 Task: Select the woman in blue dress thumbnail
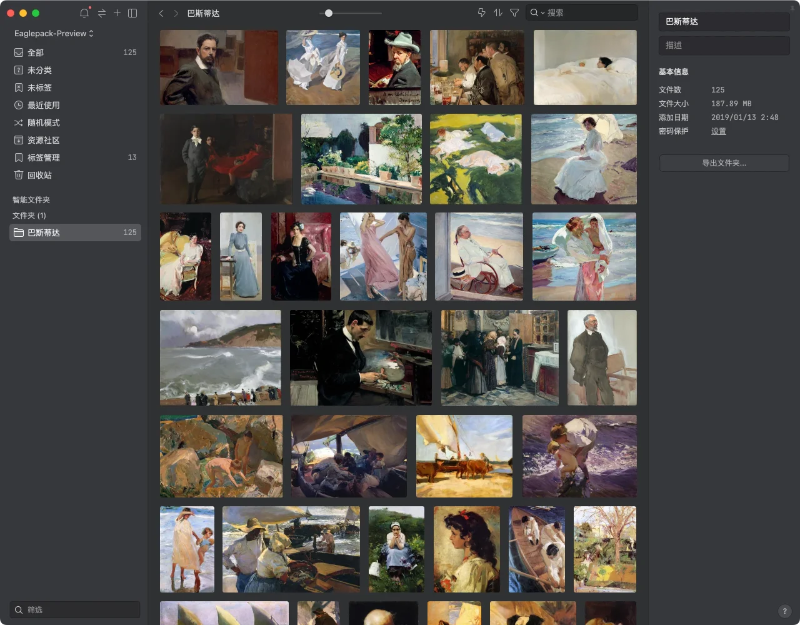pos(241,256)
